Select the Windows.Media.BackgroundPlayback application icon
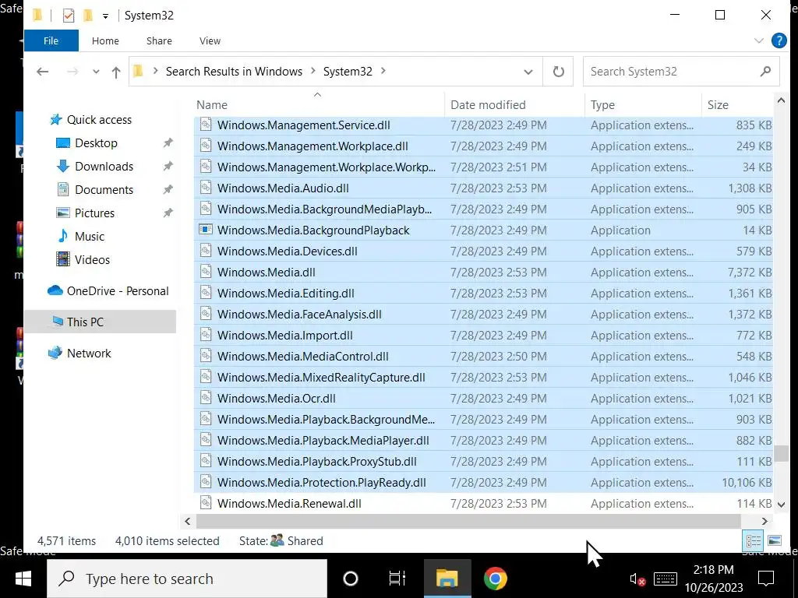The image size is (798, 598). [x=206, y=230]
